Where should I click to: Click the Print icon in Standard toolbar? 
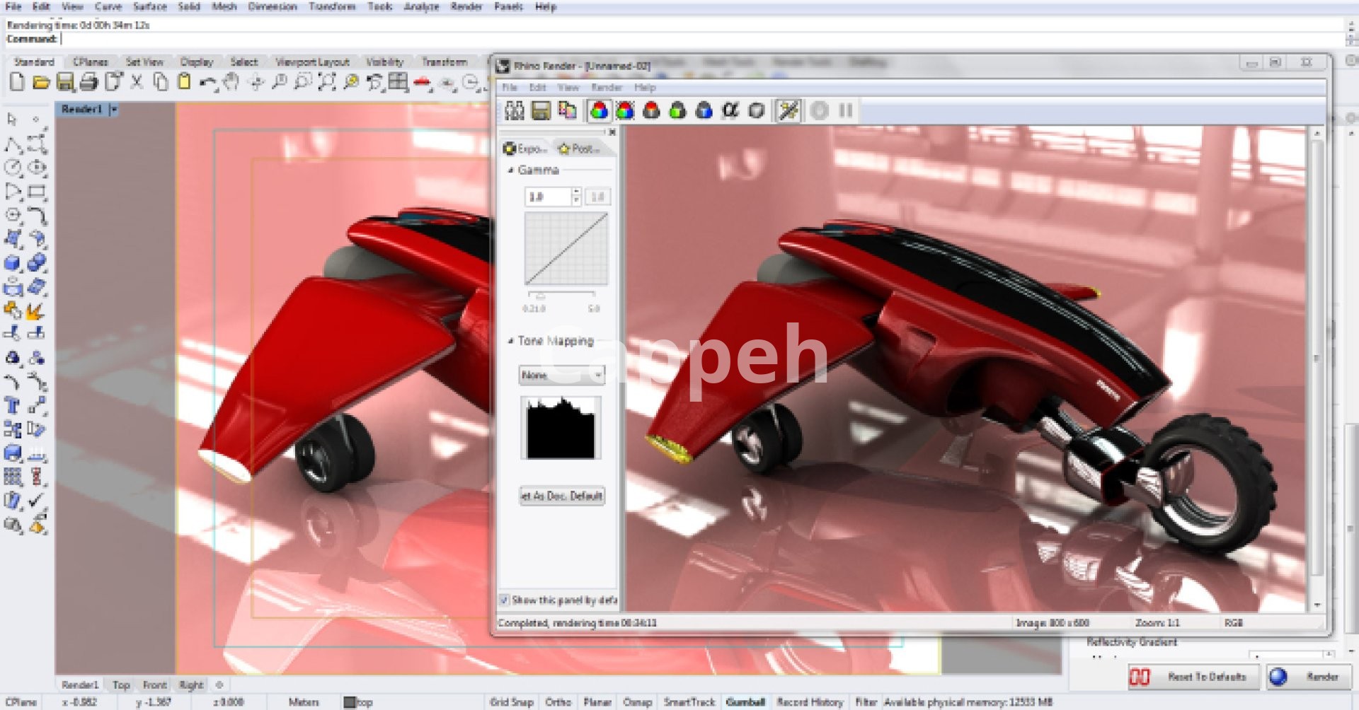point(88,82)
